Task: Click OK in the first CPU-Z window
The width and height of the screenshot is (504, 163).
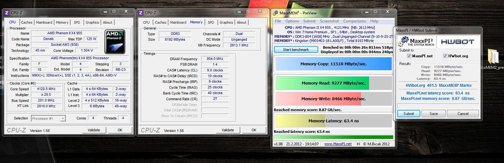Action: 120,130
